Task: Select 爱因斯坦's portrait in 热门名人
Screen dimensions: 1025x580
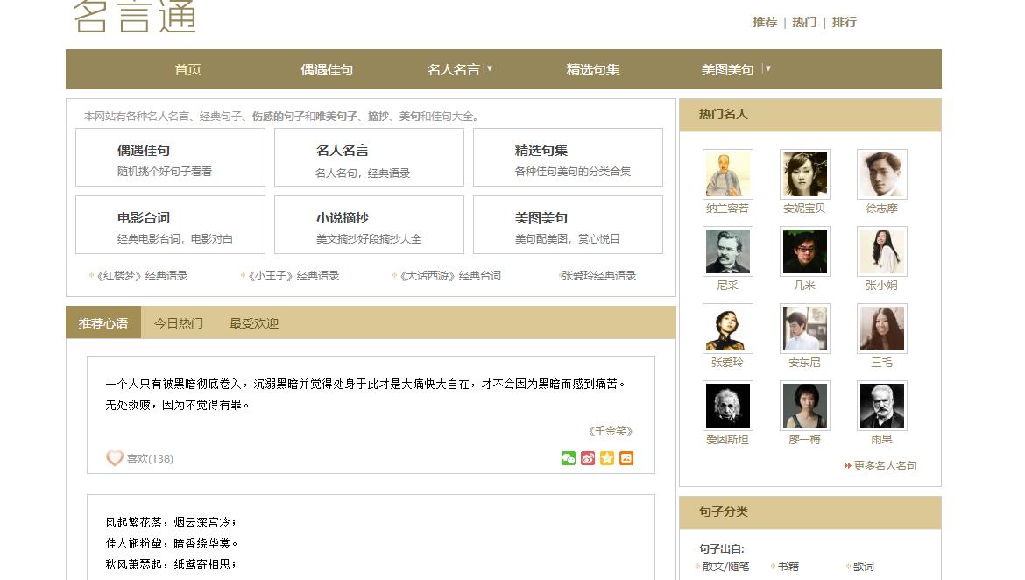Action: coord(727,406)
